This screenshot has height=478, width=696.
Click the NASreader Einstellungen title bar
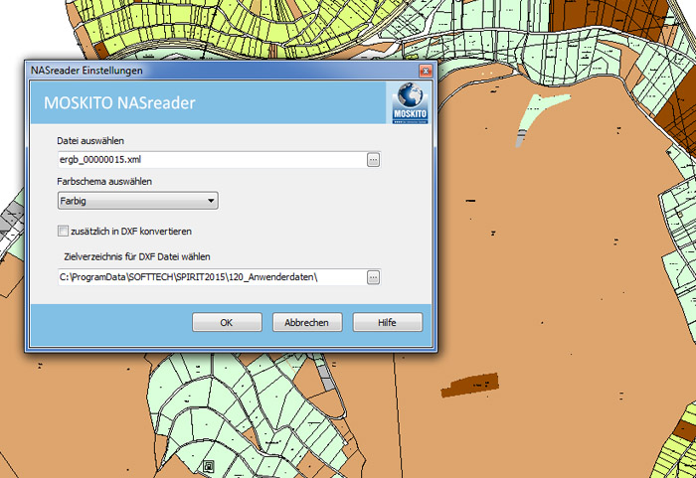199,71
